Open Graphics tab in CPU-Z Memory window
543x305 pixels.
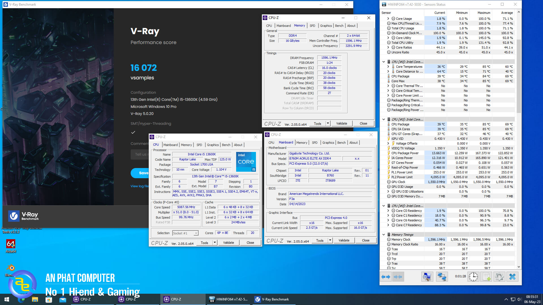pyautogui.click(x=326, y=26)
